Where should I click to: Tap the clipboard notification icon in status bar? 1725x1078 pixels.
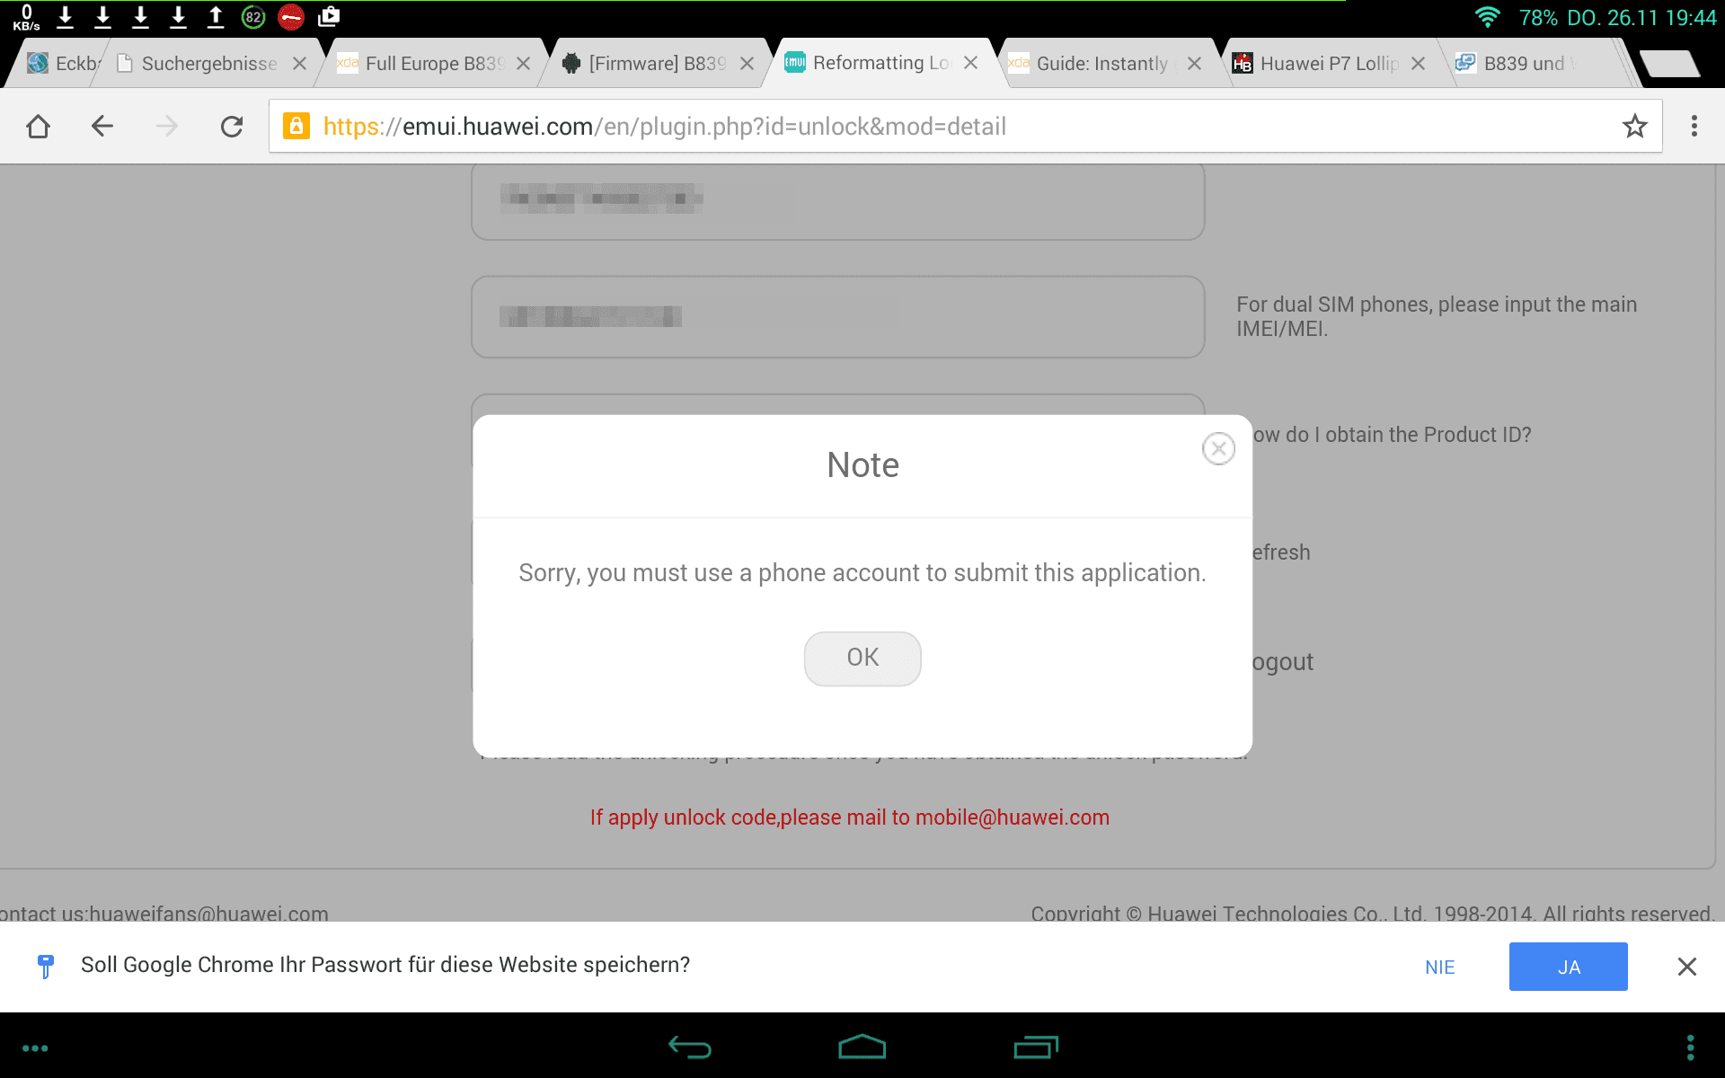click(x=329, y=17)
